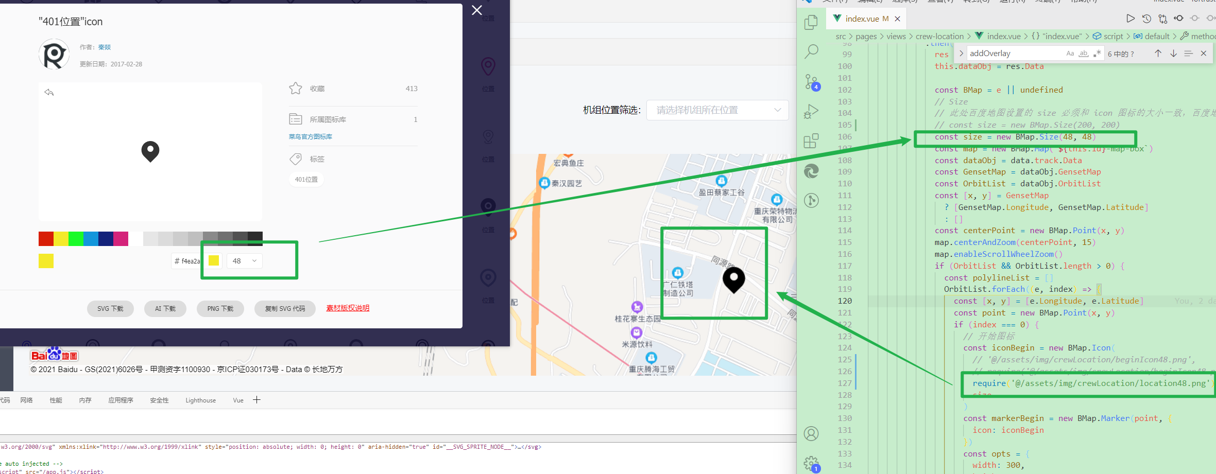Click the pages breadcrumb segment

coord(866,37)
